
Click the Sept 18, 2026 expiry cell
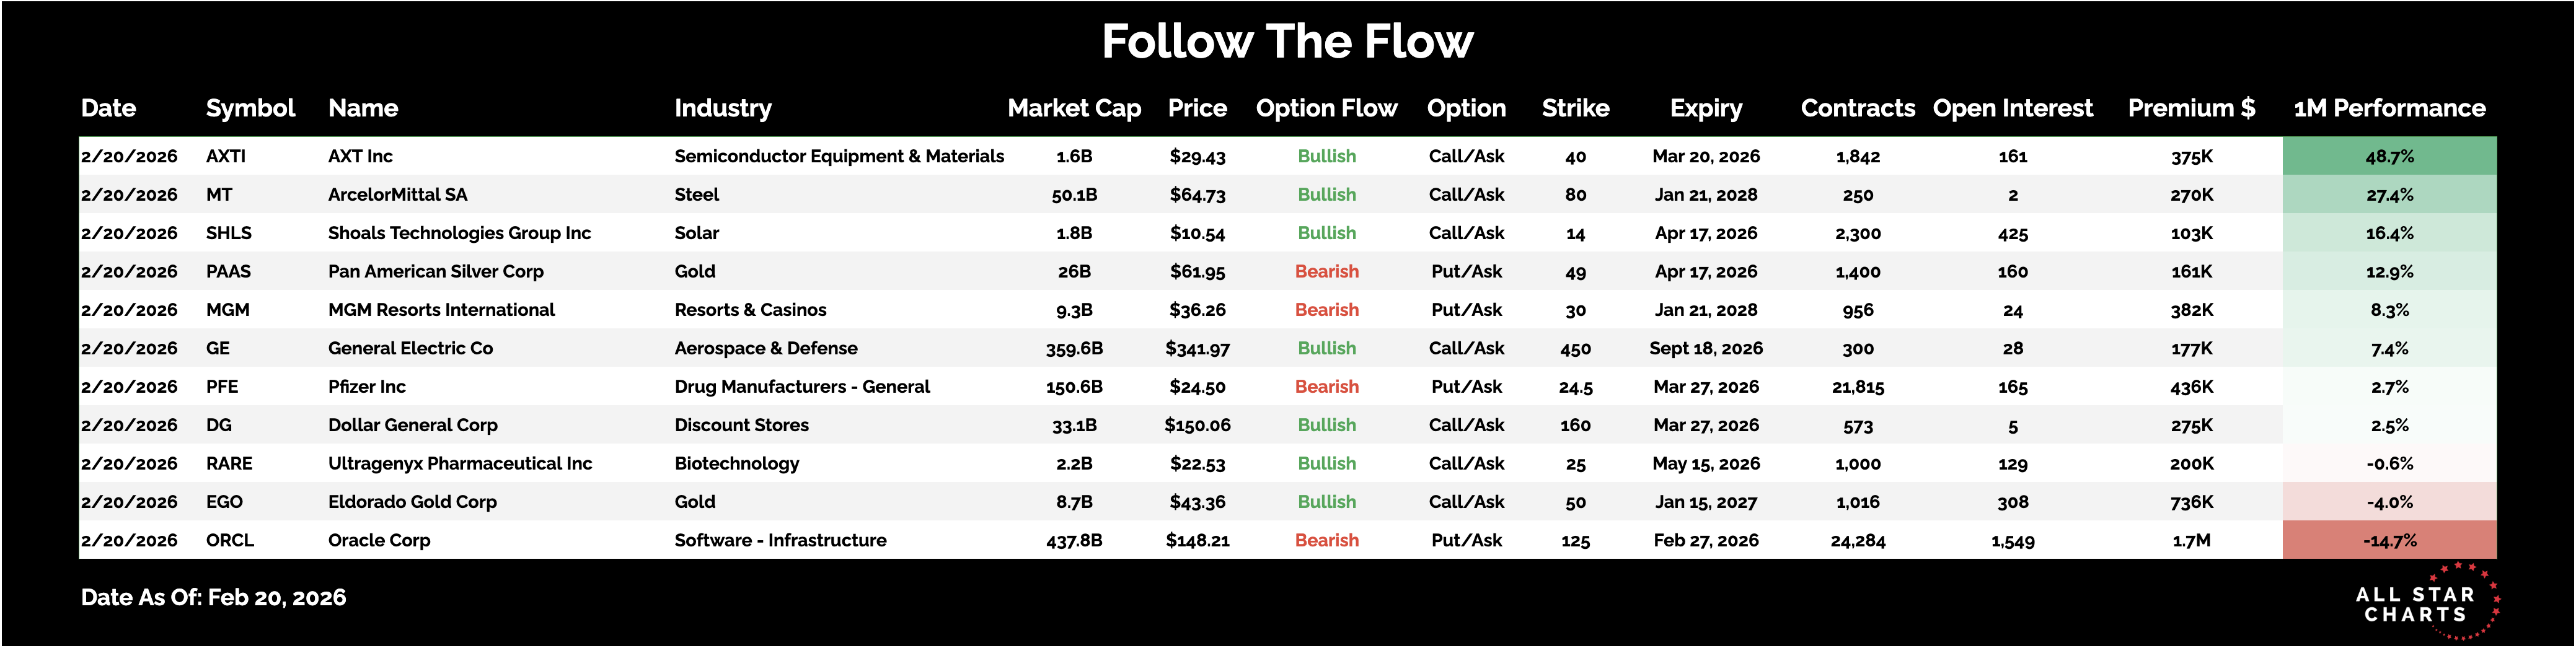point(1705,348)
